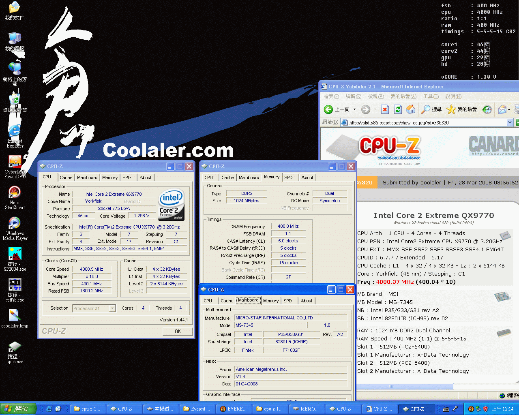Open the Everest folder taskbar button
The width and height of the screenshot is (519, 415).
tap(197, 409)
